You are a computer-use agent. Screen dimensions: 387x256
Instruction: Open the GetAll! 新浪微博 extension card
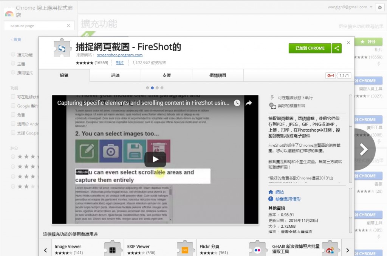(x=305, y=248)
